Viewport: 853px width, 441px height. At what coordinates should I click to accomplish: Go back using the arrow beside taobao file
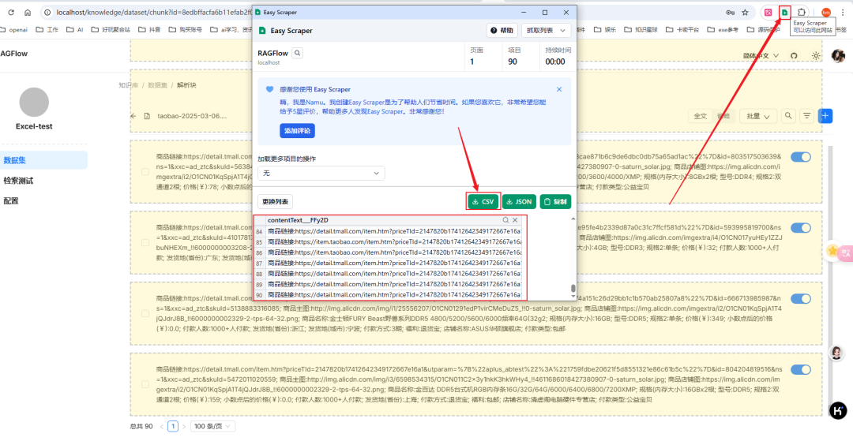pyautogui.click(x=133, y=116)
